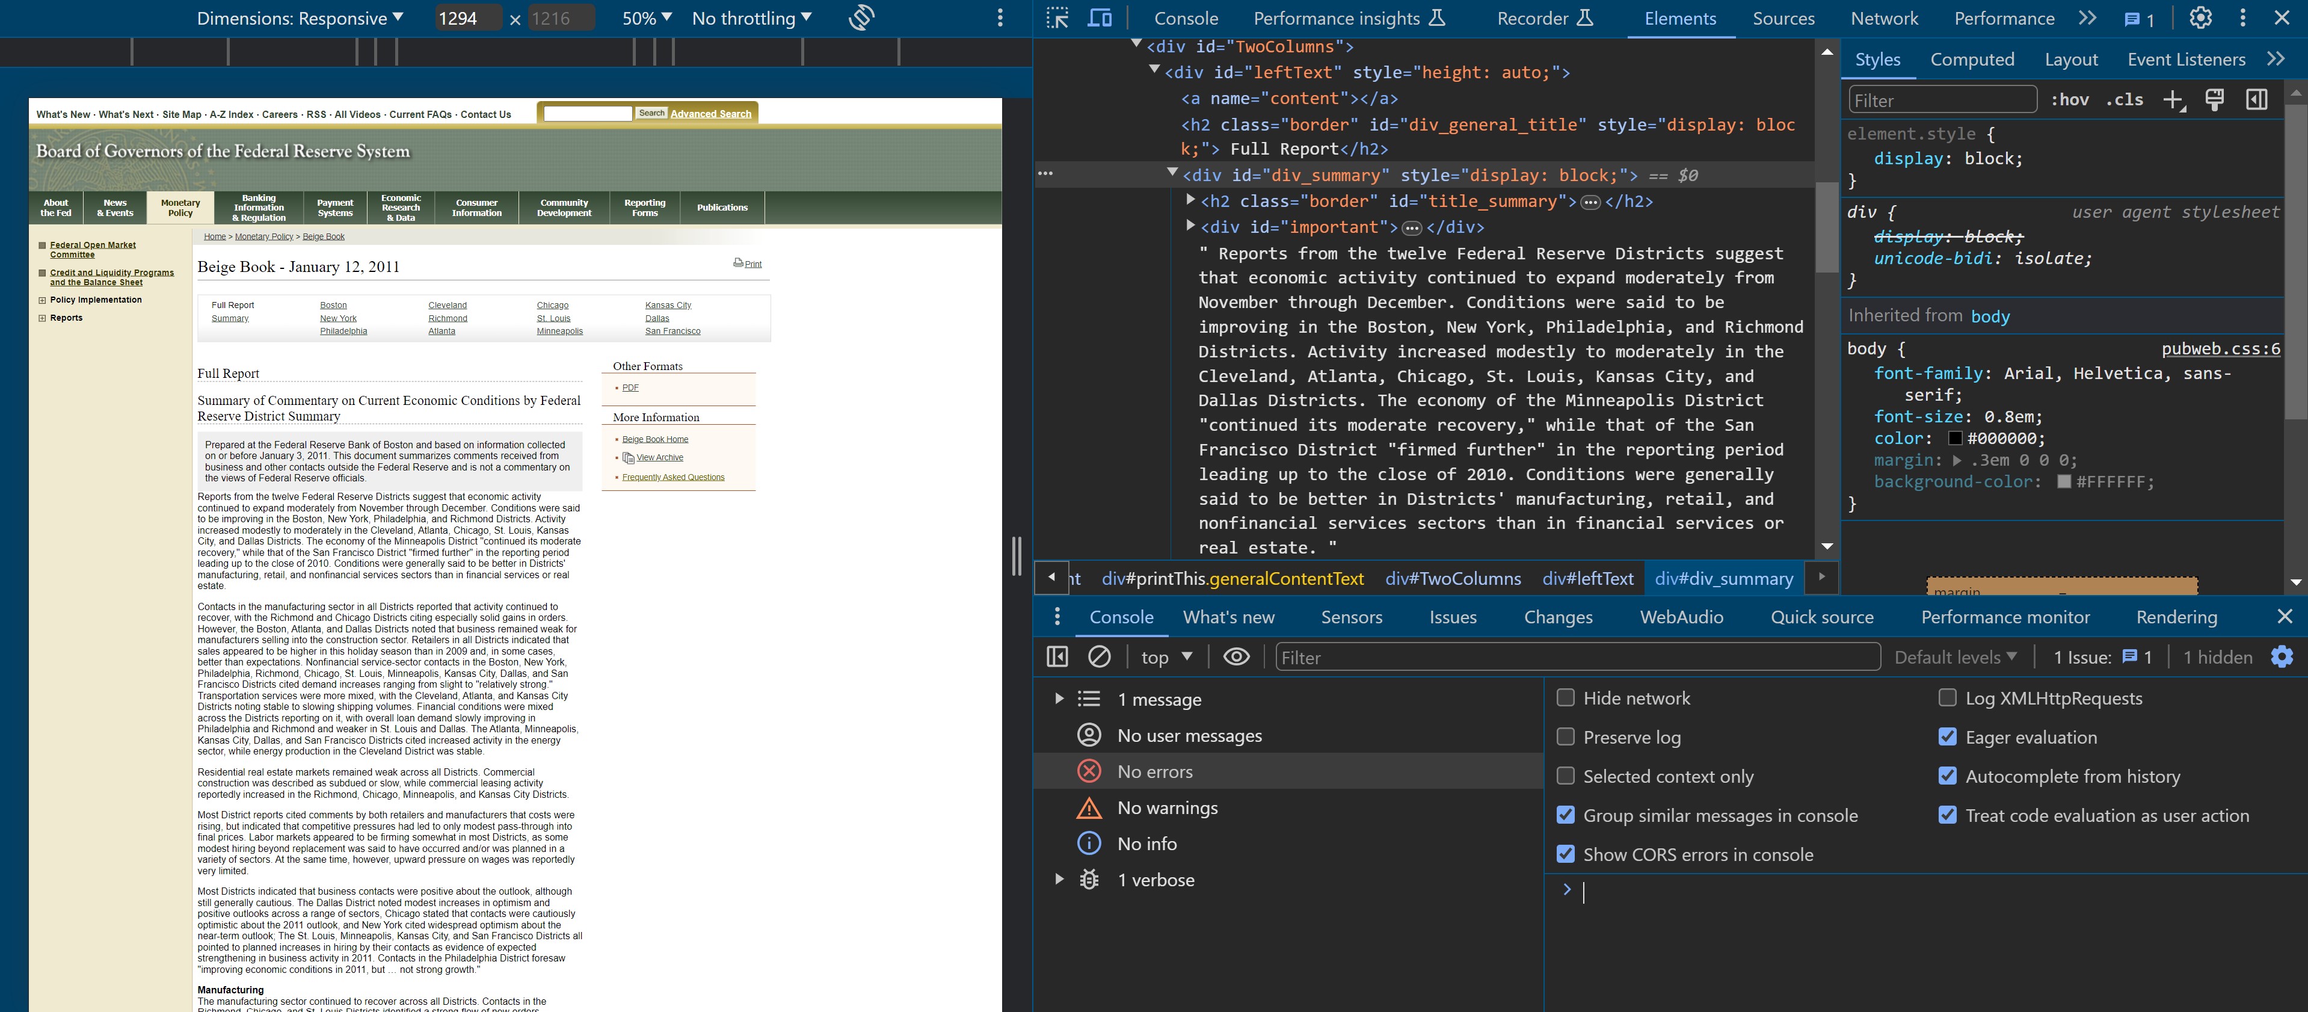The image size is (2308, 1012).
Task: Check the Hide network option
Action: point(1565,697)
